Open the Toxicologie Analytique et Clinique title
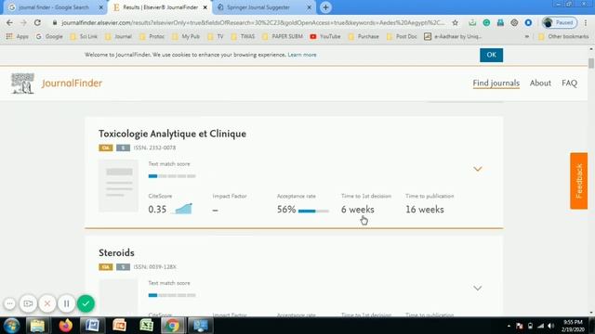This screenshot has width=595, height=334. pyautogui.click(x=172, y=134)
